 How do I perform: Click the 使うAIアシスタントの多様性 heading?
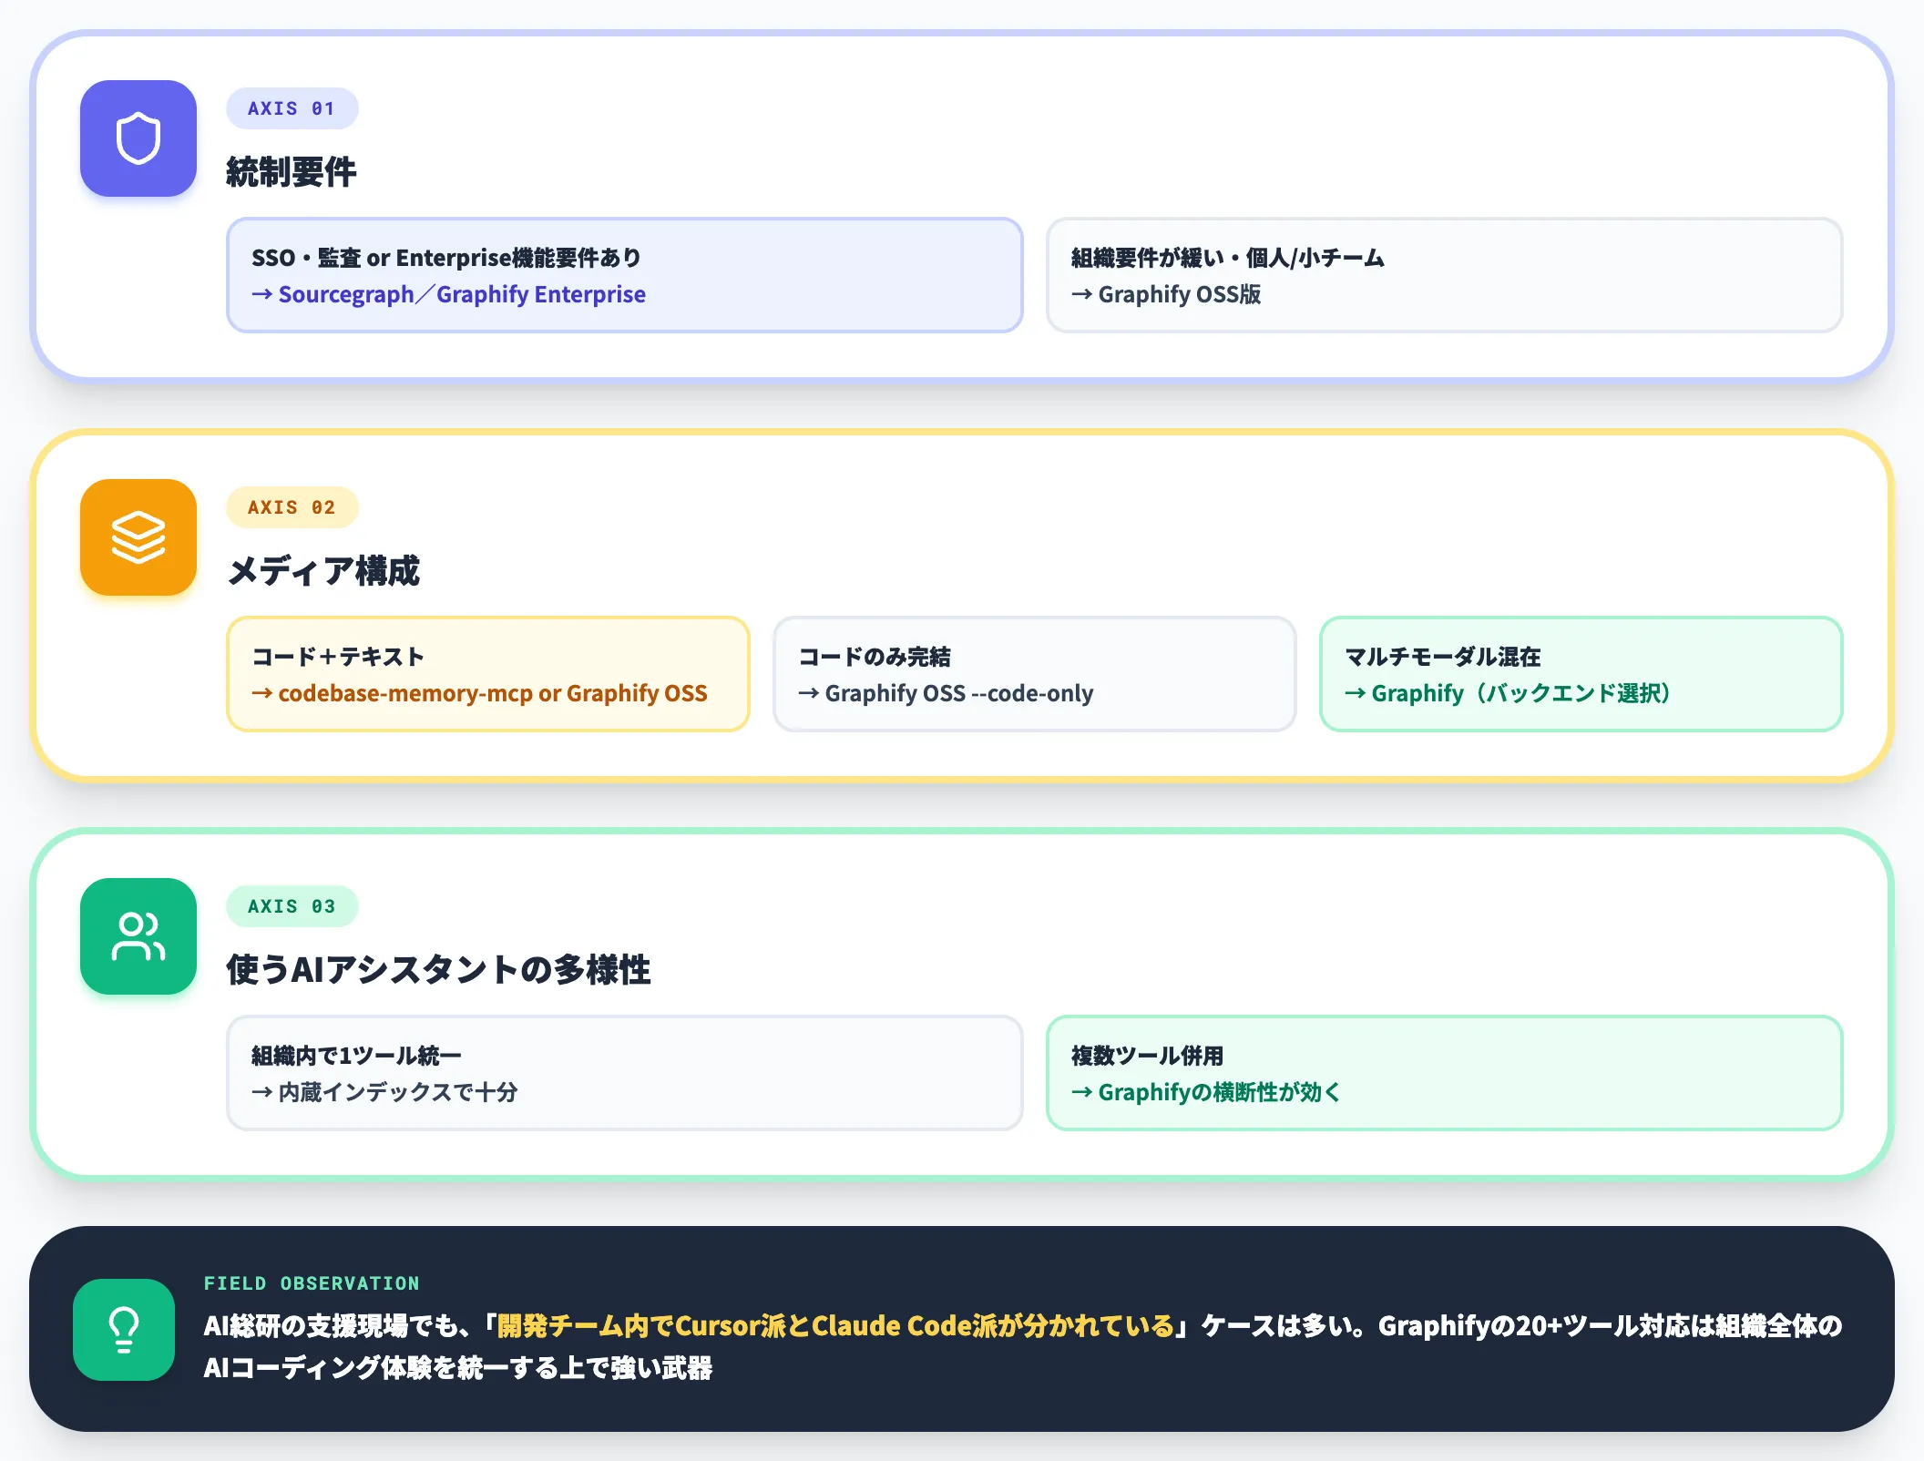point(438,970)
